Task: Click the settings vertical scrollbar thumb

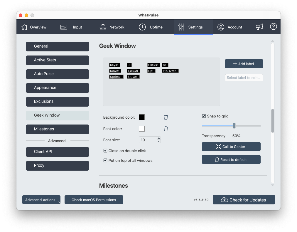Action: pos(273,121)
